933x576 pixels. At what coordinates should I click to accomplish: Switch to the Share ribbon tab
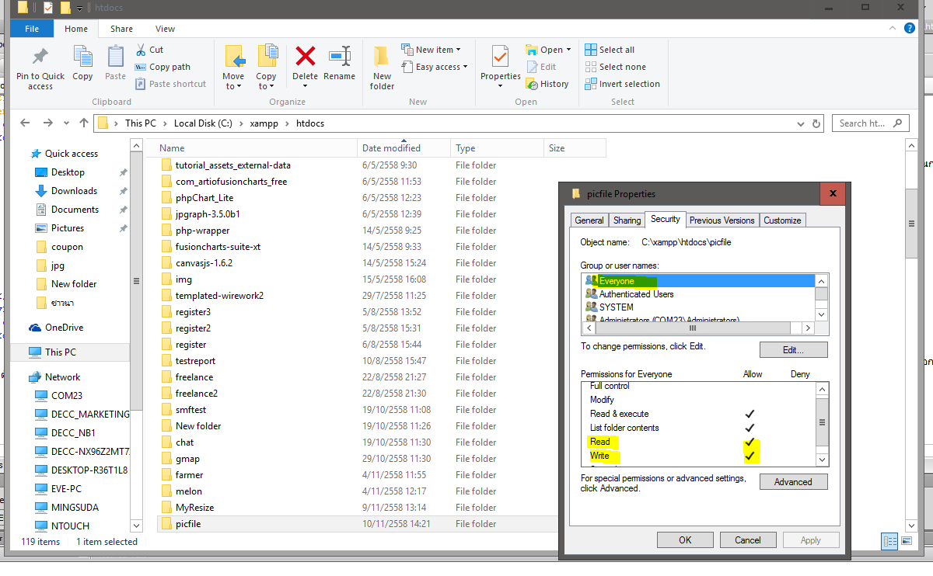point(121,29)
